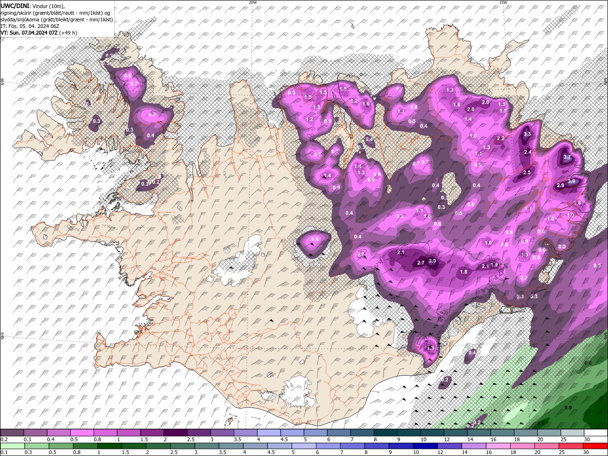
Task: Click the 3.7 snowfall value on the map
Action: click(x=567, y=157)
